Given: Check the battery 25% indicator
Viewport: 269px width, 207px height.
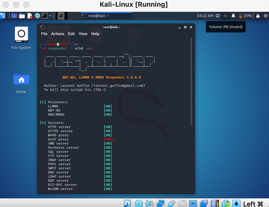Looking at the screenshot, I should [x=245, y=16].
